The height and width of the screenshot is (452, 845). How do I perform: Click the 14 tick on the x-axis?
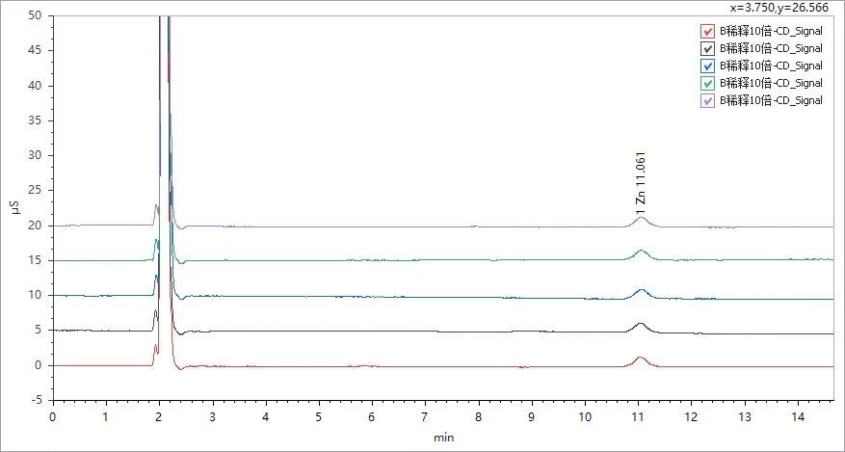point(797,416)
